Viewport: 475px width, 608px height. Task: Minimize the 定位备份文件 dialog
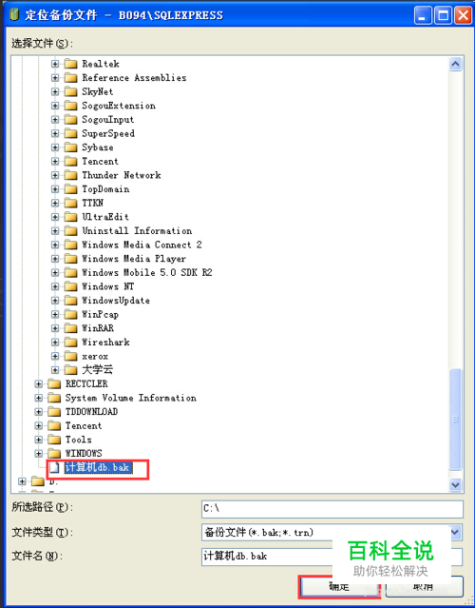[x=423, y=15]
